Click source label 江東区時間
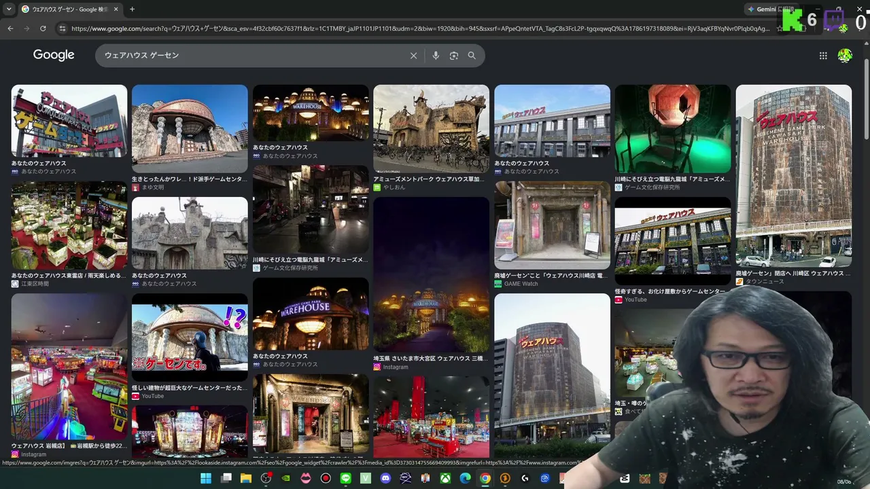The width and height of the screenshot is (870, 489). coord(35,284)
